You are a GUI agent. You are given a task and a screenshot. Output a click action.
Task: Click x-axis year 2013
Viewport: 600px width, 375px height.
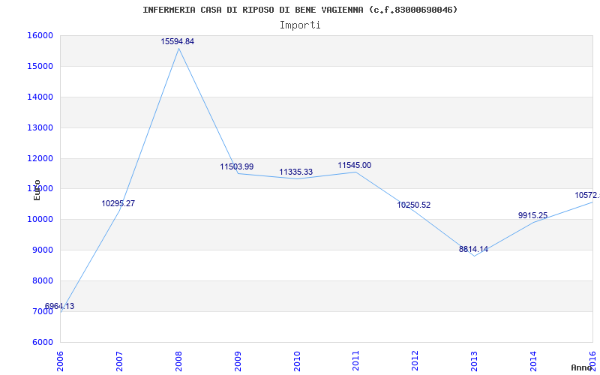tap(474, 361)
